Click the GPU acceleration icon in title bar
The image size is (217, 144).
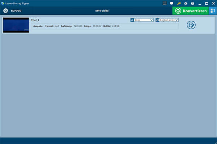click(165, 3)
